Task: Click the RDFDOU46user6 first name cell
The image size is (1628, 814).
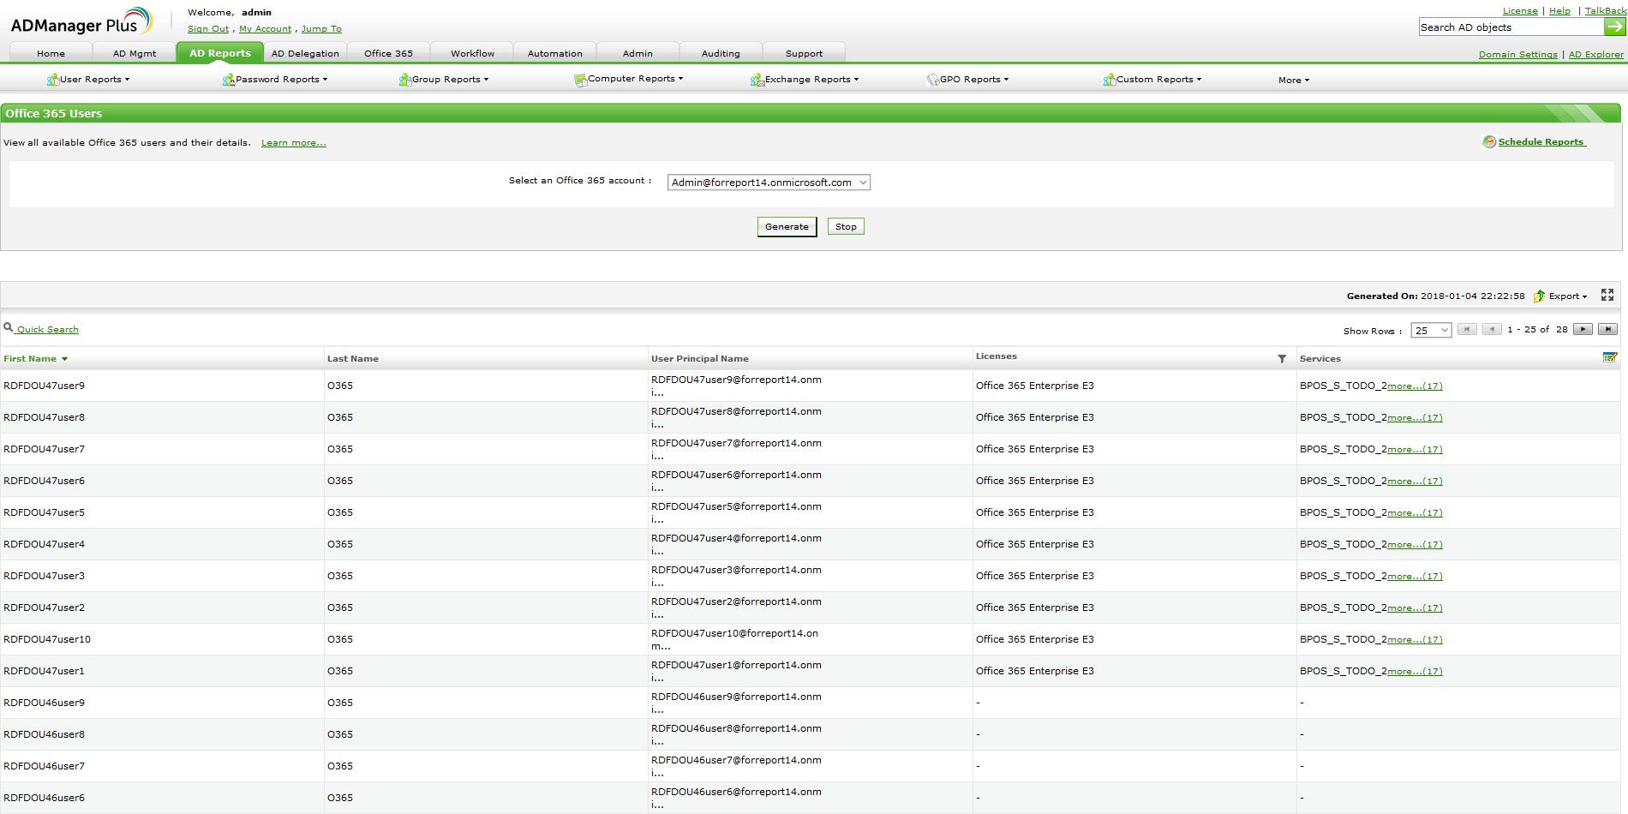Action: (45, 798)
